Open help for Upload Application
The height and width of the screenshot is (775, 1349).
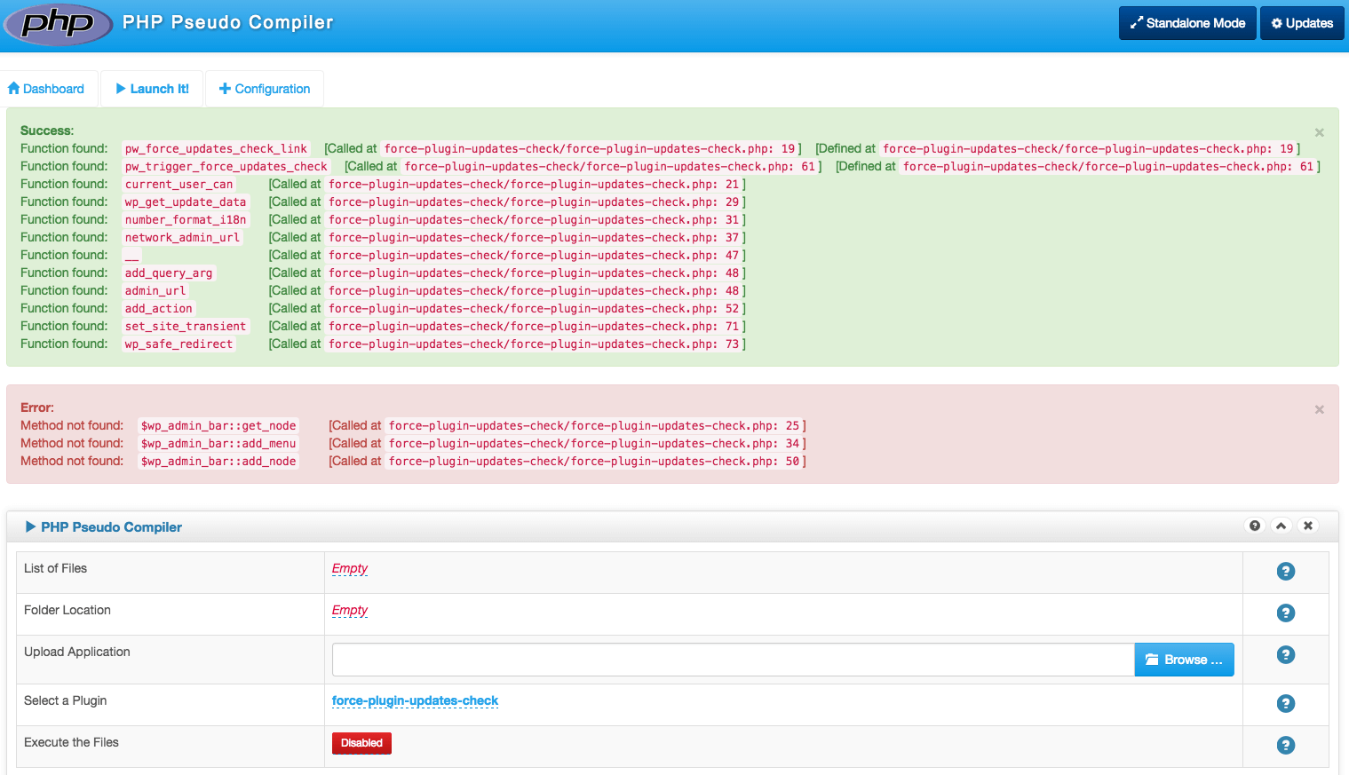click(x=1285, y=655)
